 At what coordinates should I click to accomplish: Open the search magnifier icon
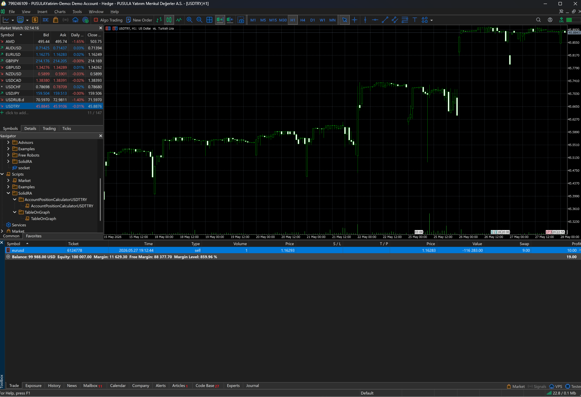538,20
